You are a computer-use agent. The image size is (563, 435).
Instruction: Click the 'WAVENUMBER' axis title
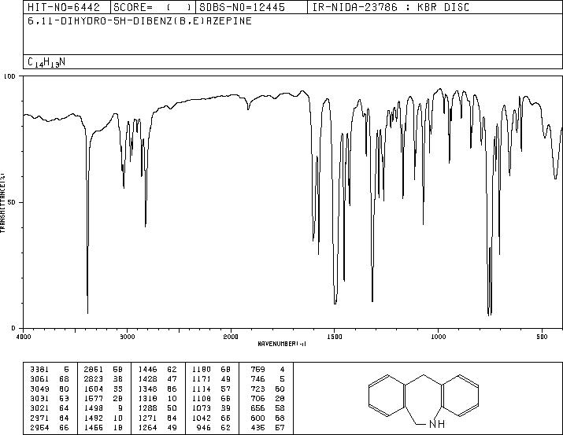282,344
